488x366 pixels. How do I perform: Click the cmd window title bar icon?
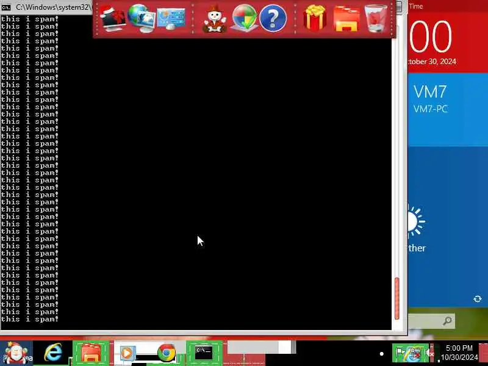click(x=6, y=7)
